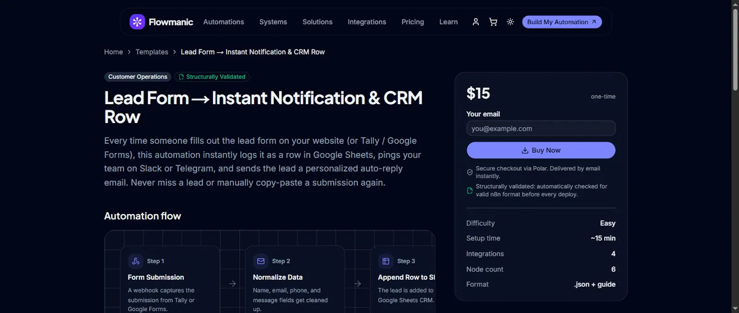Click the Flowmanic asterisk logo icon
Screen dimensions: 739x313
pos(137,22)
